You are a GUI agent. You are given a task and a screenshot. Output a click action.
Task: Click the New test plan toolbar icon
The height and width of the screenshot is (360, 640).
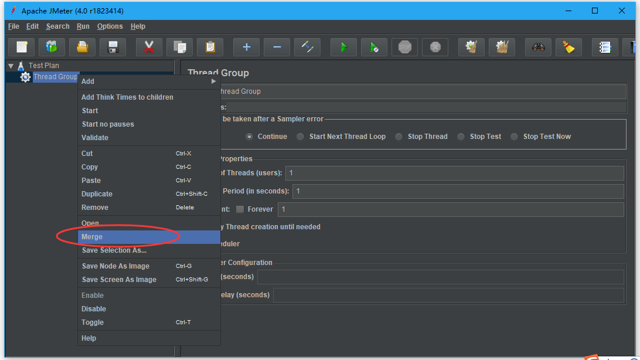(x=22, y=47)
